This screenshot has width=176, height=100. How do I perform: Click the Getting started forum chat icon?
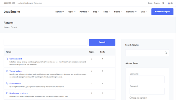(x=7, y=59)
